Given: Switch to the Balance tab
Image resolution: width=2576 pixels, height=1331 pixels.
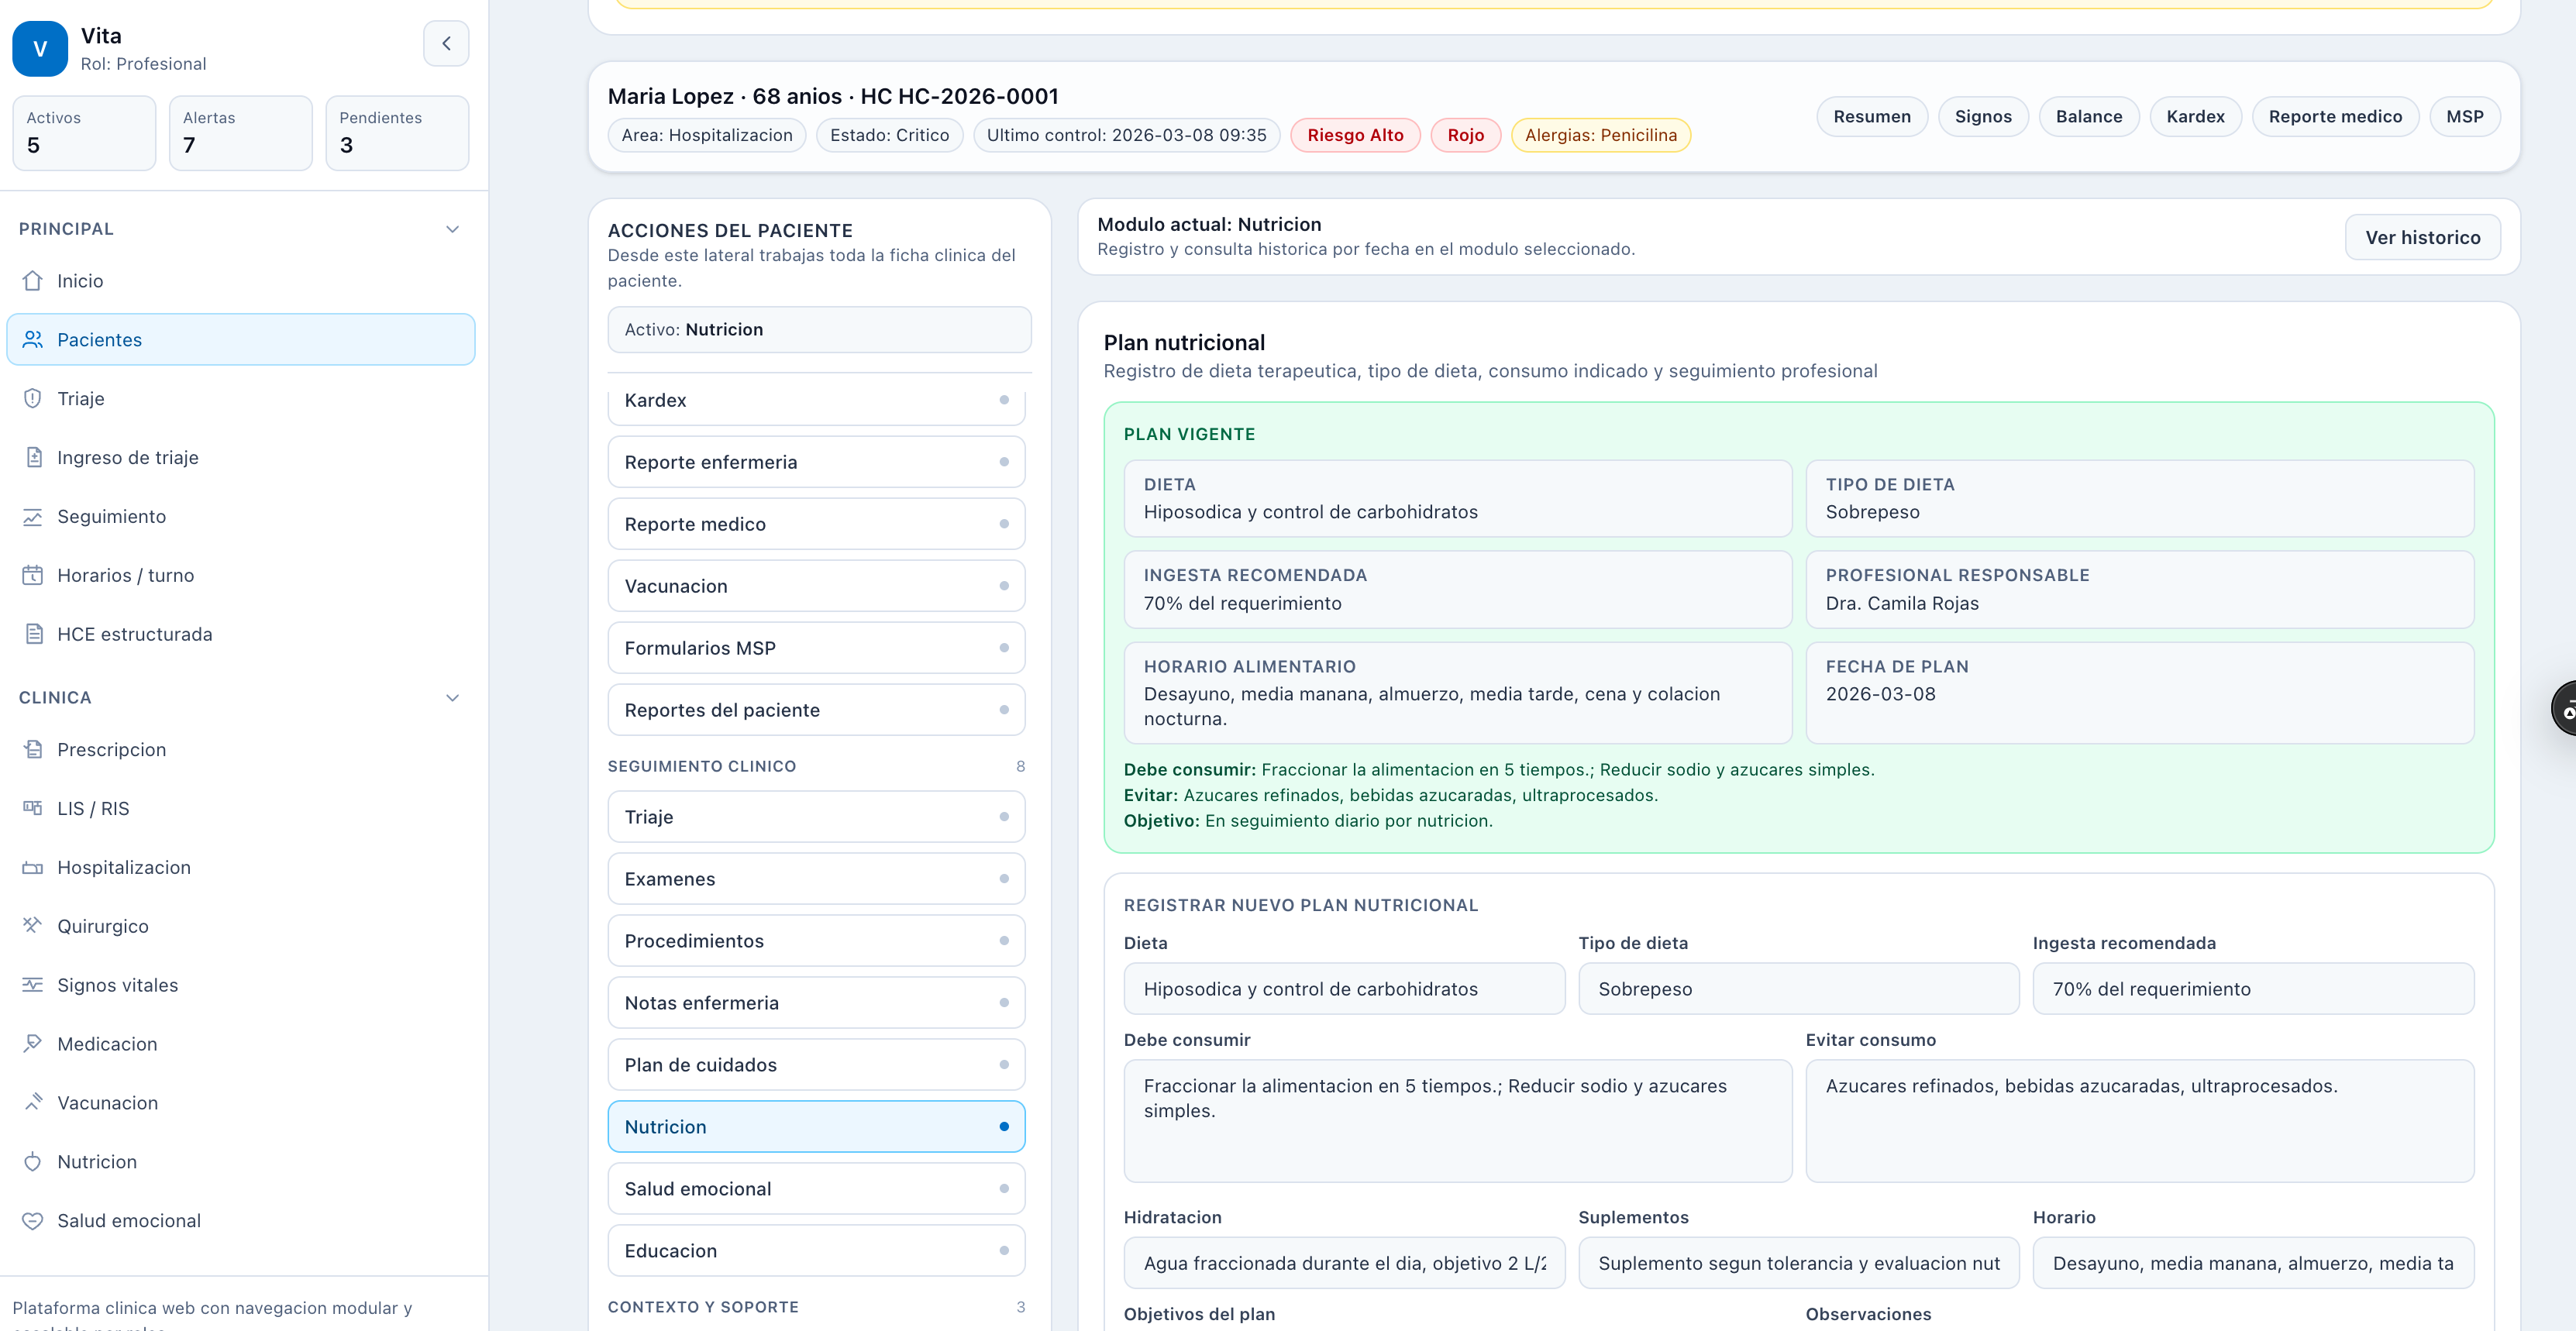Looking at the screenshot, I should coord(2089,117).
